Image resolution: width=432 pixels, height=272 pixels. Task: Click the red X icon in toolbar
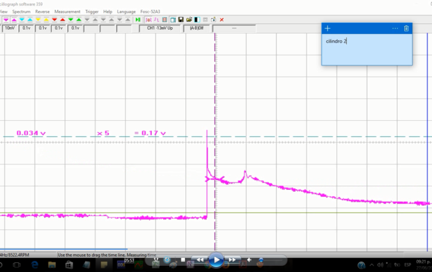click(x=222, y=20)
